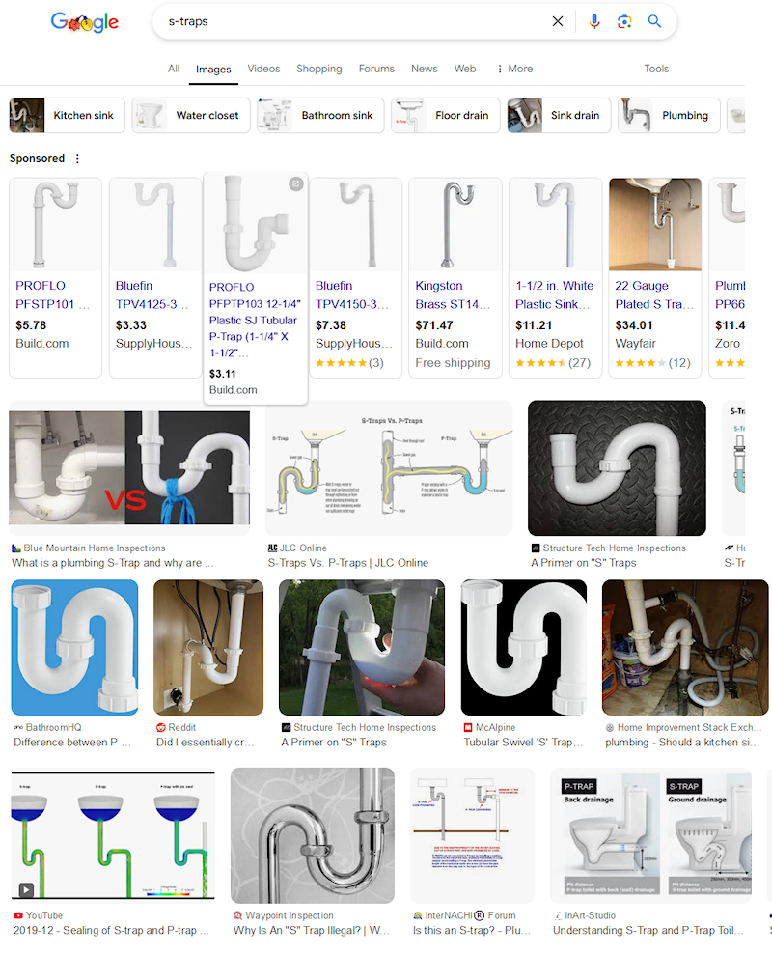Filter by Floor drain chip
This screenshot has width=772, height=955.
pyautogui.click(x=446, y=115)
